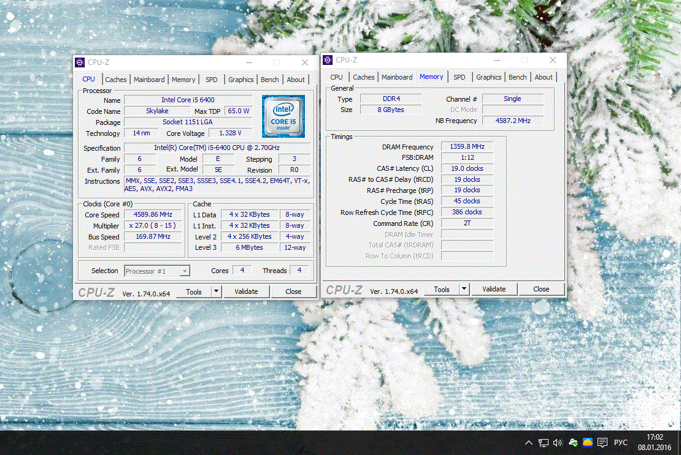Click the 45 clocks tRAS value

(x=467, y=201)
